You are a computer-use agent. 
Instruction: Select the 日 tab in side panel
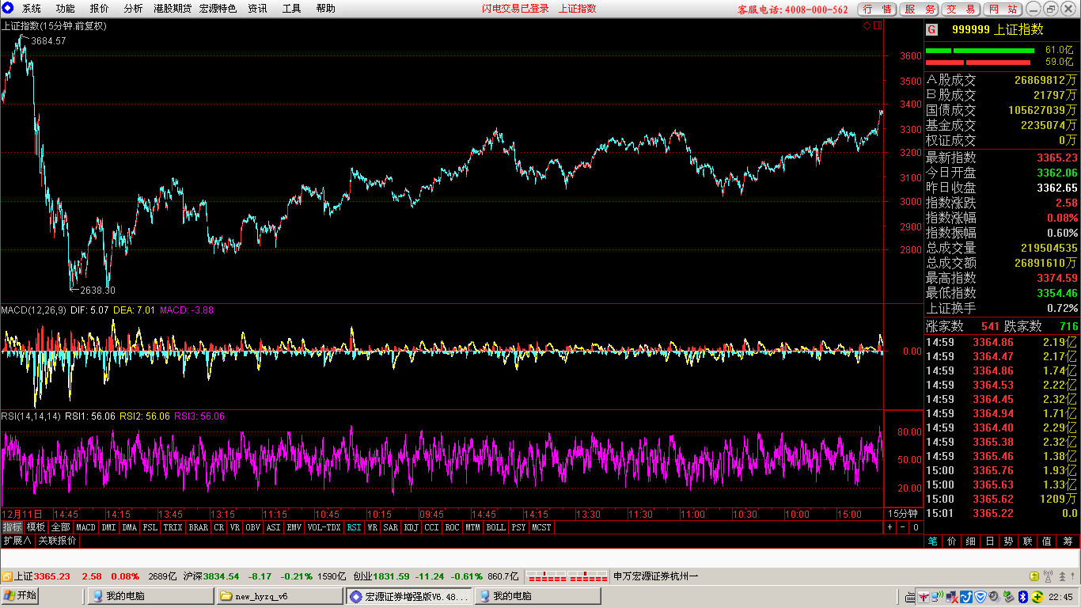pos(989,541)
